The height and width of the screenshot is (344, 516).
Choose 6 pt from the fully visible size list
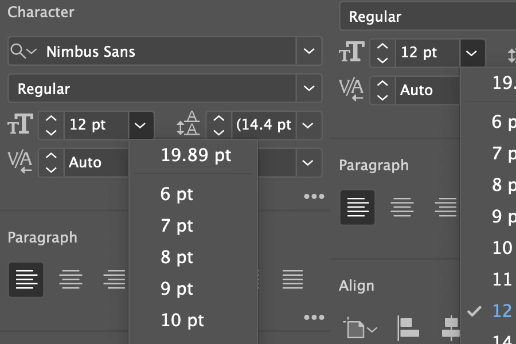193,194
